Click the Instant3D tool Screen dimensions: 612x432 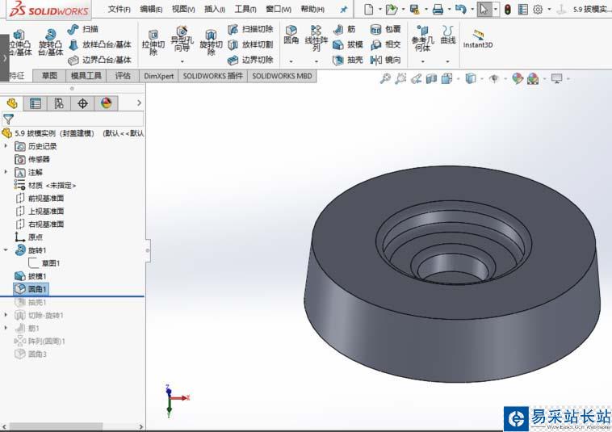pos(478,39)
